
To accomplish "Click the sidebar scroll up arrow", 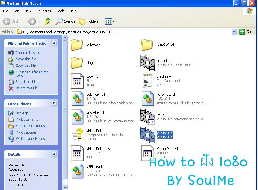I will coord(65,38).
